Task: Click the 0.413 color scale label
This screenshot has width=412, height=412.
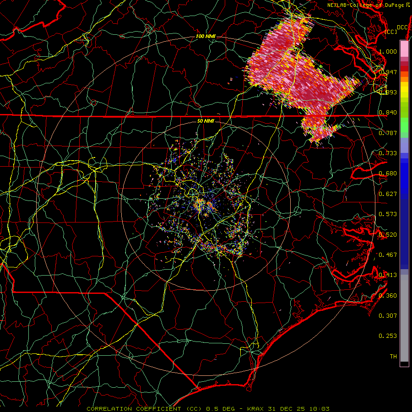Action: (x=388, y=275)
